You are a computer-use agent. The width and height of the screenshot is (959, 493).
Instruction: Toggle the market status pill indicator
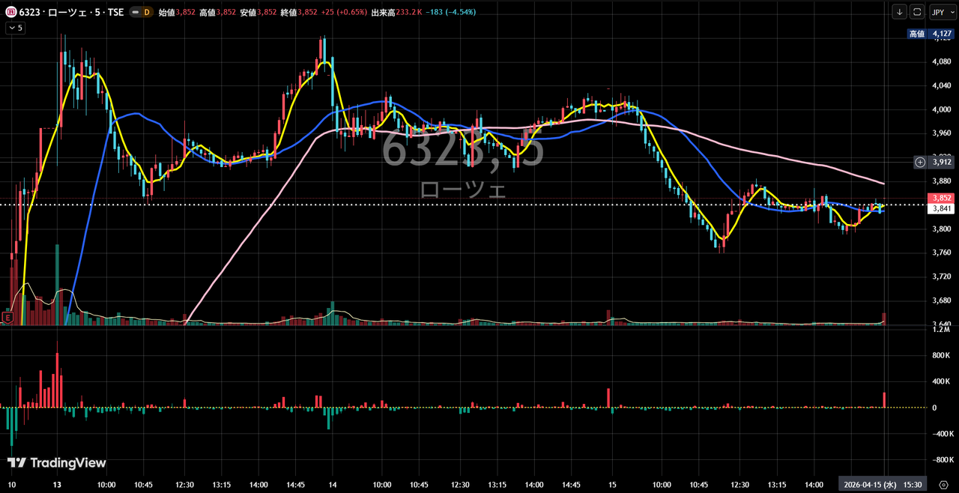point(134,12)
